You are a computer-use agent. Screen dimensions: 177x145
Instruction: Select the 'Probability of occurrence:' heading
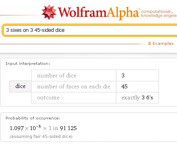pos(33,118)
